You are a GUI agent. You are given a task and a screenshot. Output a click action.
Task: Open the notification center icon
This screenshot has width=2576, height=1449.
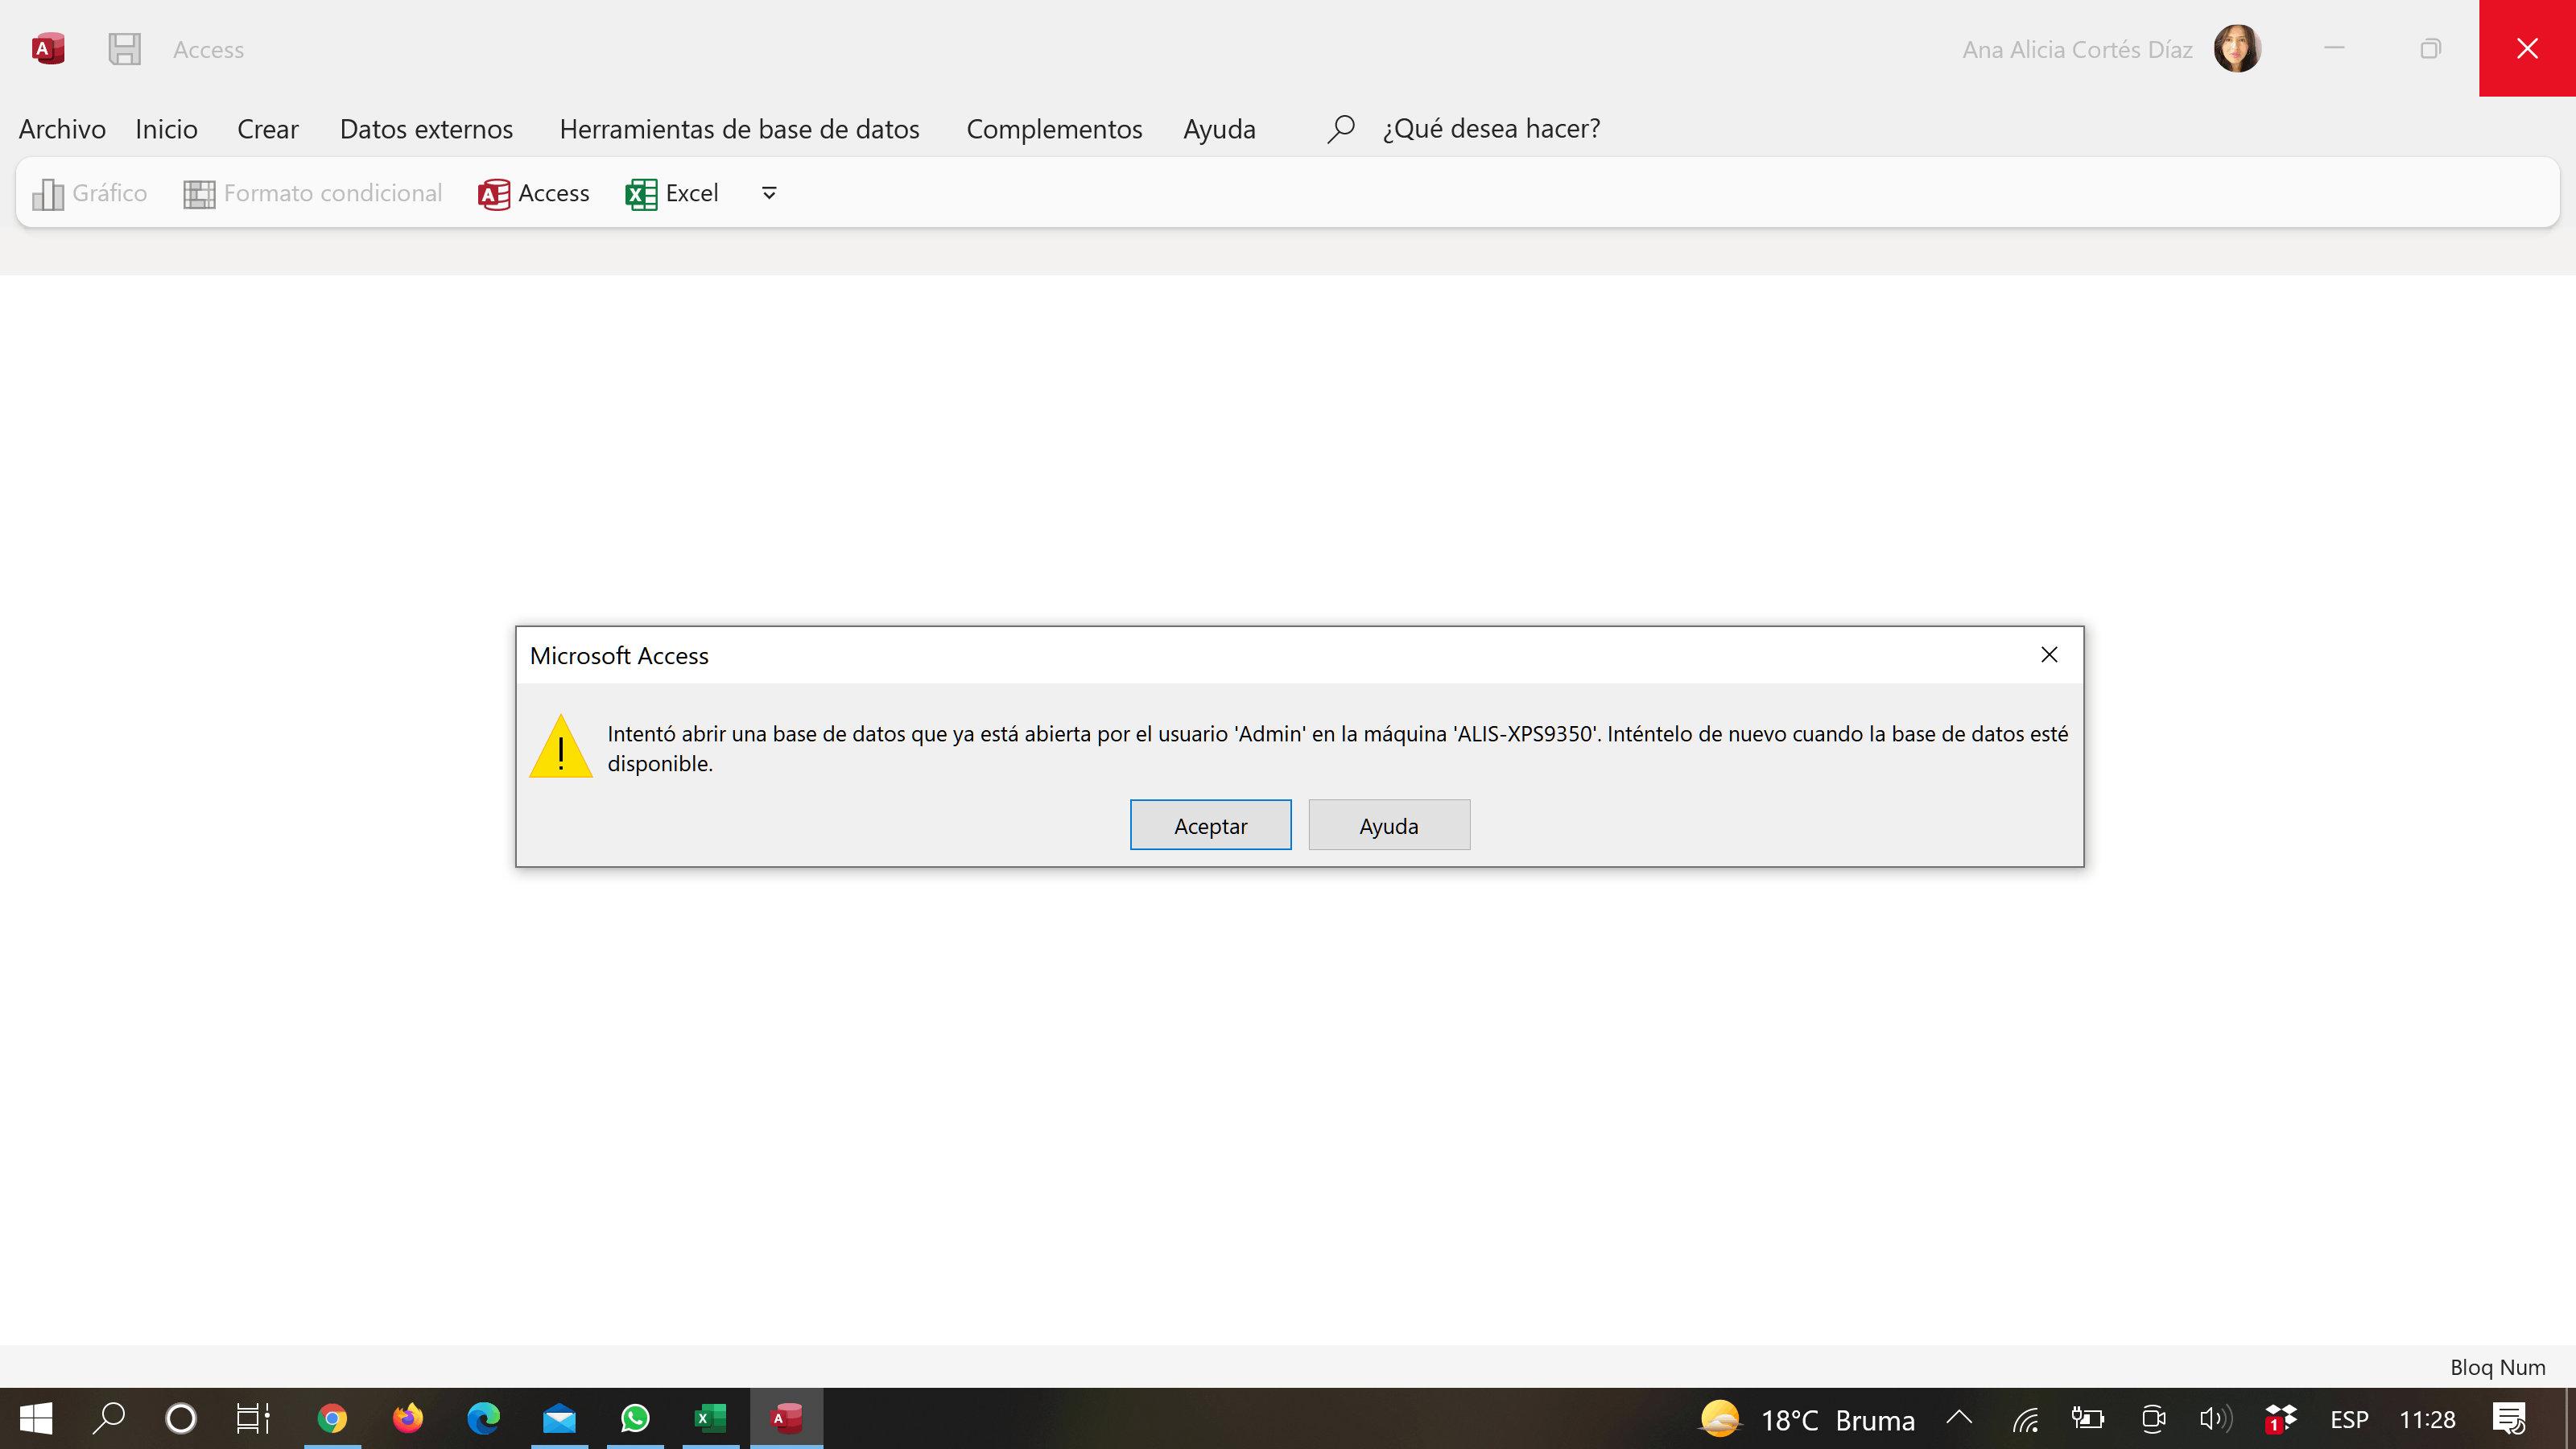(2509, 1418)
